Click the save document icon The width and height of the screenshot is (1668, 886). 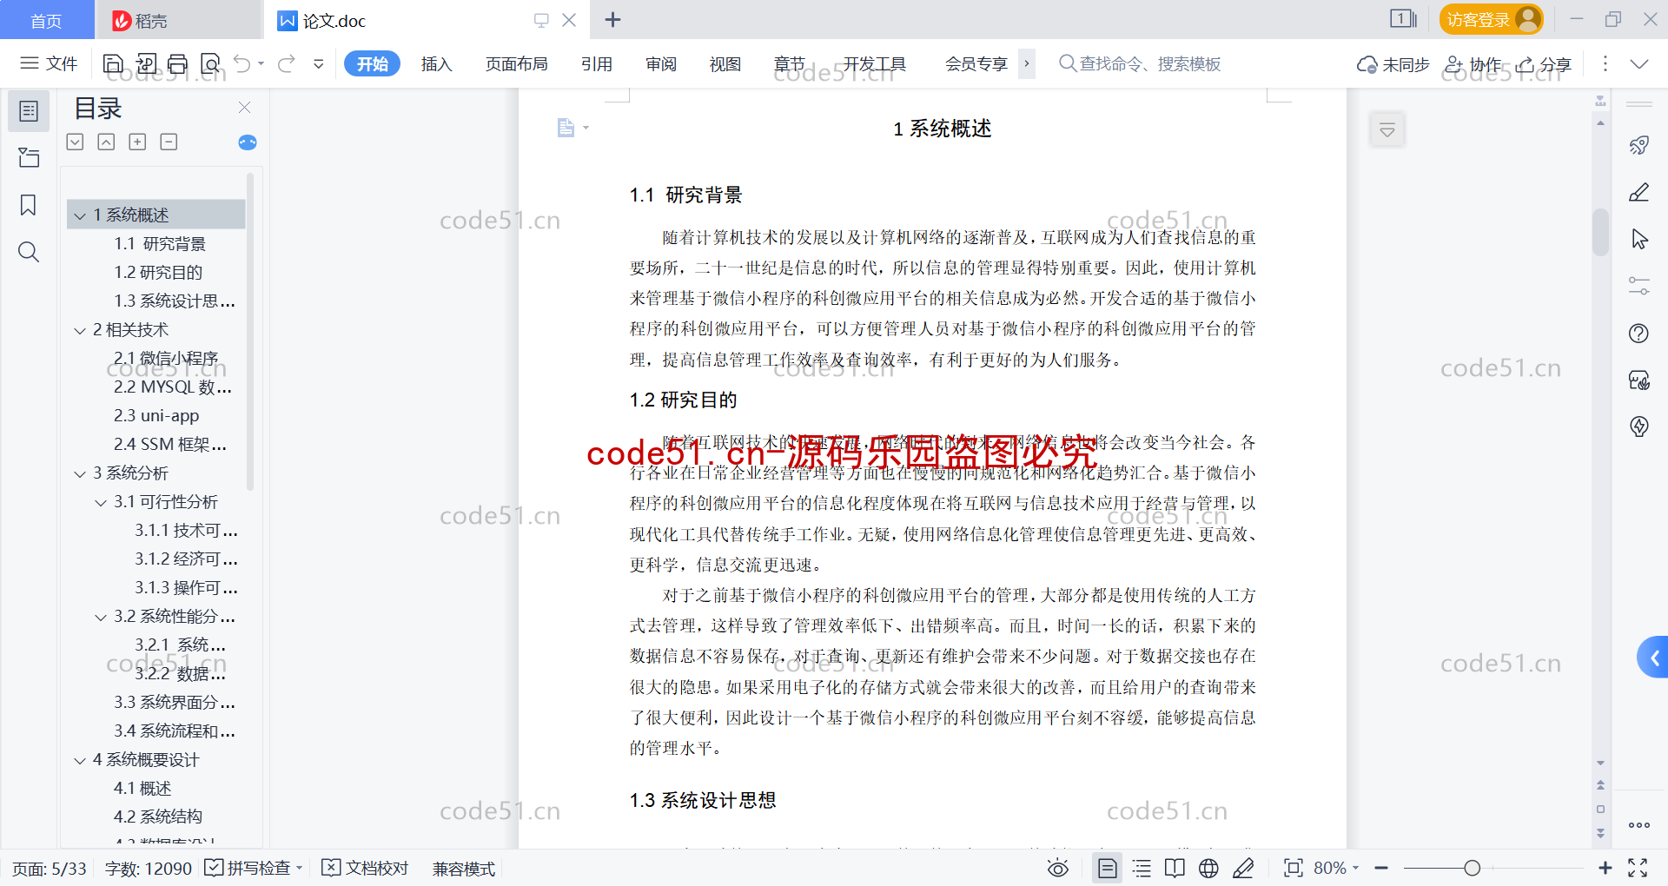[113, 63]
